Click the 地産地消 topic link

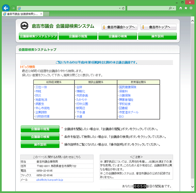tap(41, 100)
